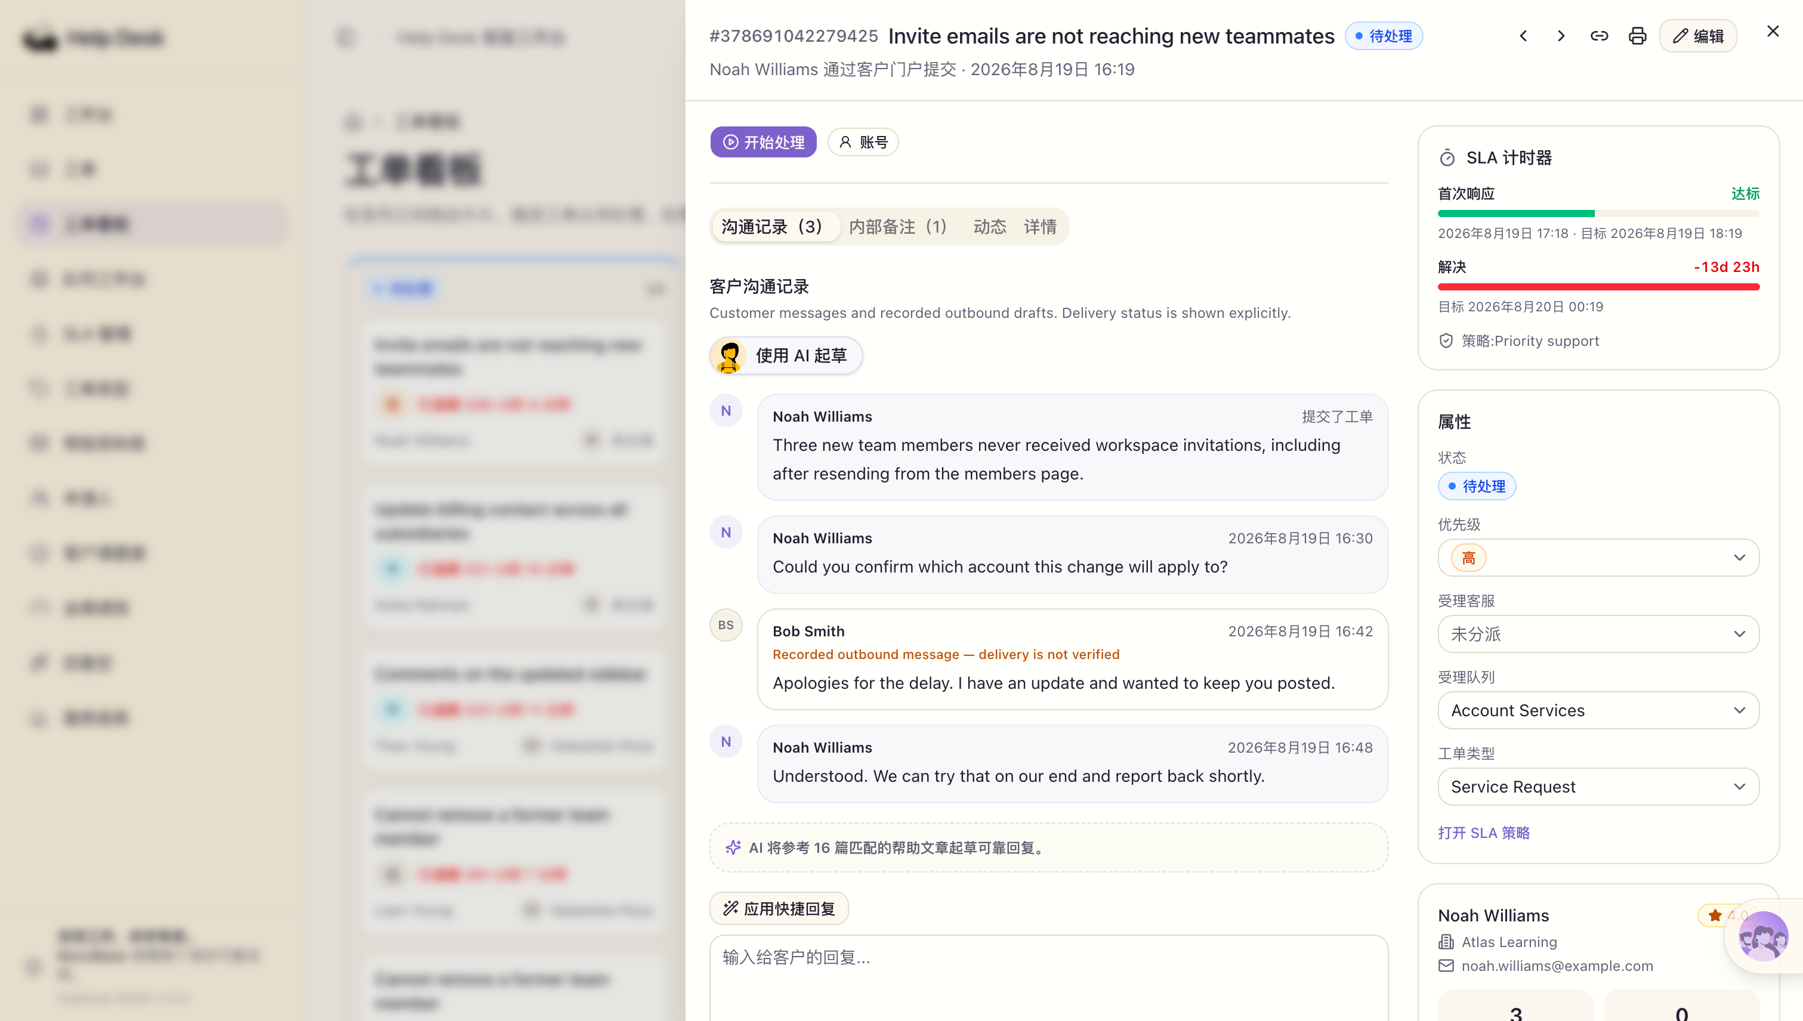This screenshot has height=1021, width=1803.
Task: Open the 受理客服 未分派 dropdown
Action: 1598,635
